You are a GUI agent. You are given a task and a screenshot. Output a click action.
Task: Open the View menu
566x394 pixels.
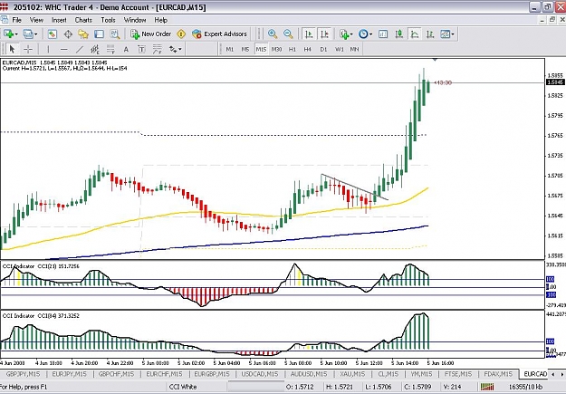[36, 20]
